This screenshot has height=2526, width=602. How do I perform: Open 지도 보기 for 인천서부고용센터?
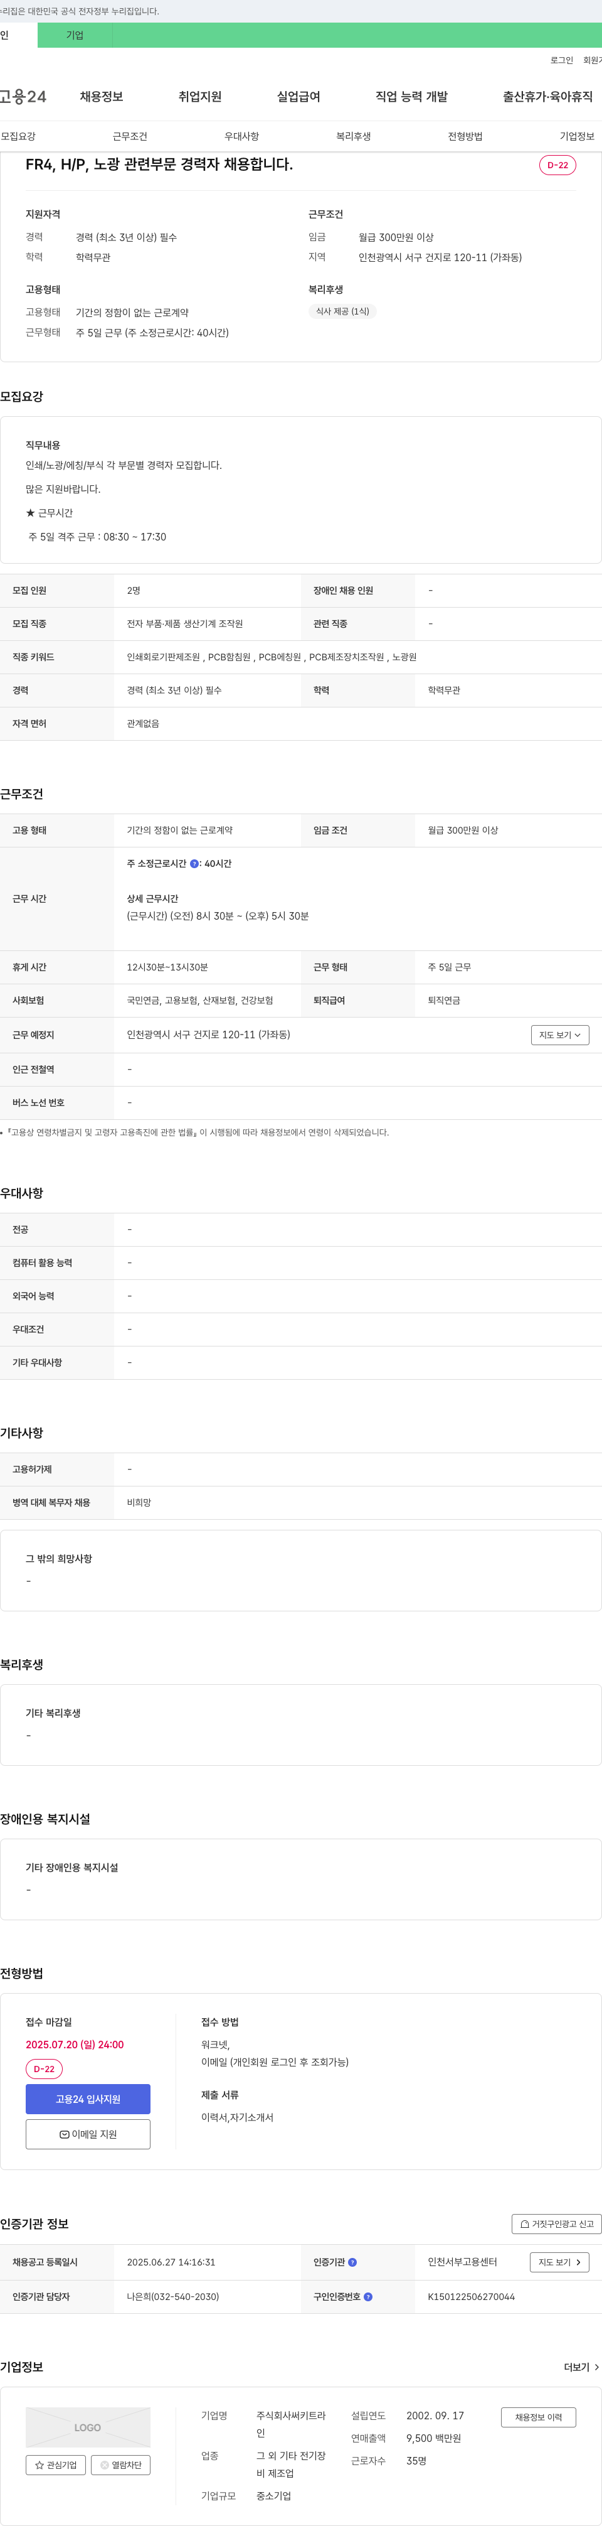(x=560, y=2262)
